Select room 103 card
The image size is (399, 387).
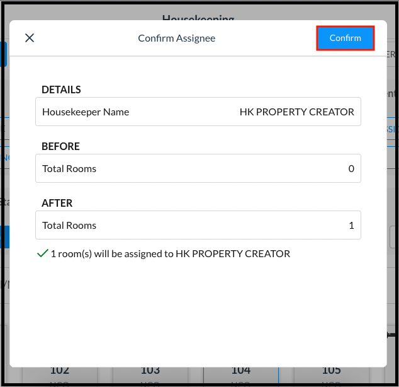coord(150,374)
